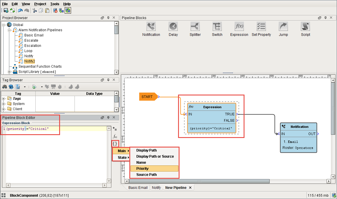Click the OPC browse icon in Tag Browser
Screen dimensions: 337x199
53,87
